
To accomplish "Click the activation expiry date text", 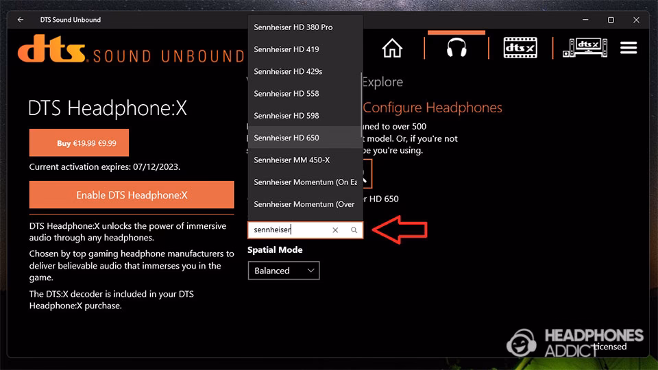I will 104,167.
